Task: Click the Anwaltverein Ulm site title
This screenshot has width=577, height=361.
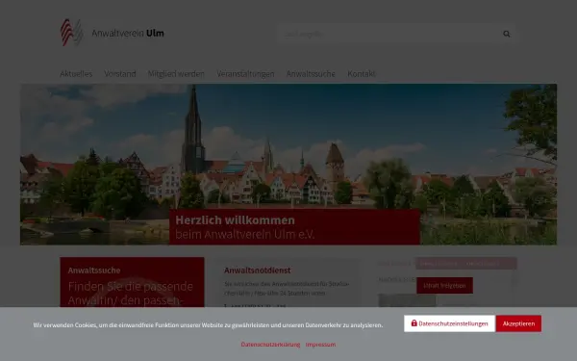Action: [x=128, y=33]
